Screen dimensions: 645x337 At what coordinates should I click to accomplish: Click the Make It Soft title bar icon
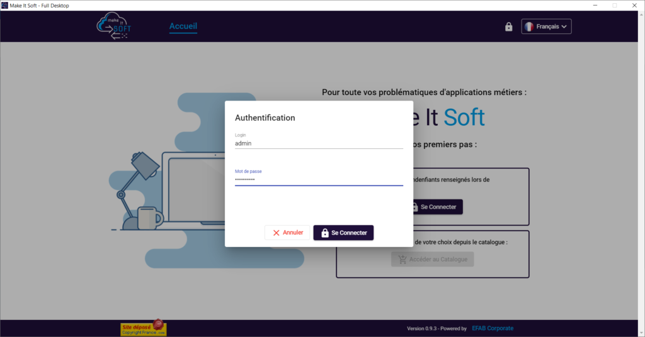click(x=4, y=5)
